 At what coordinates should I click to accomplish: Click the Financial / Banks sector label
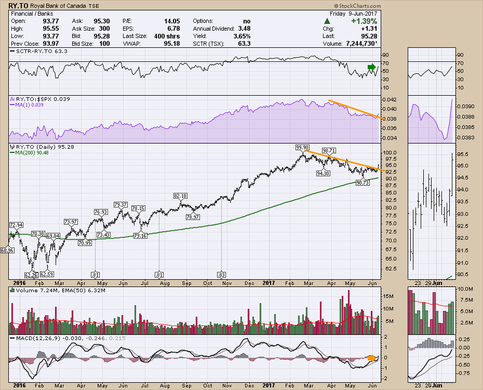(x=32, y=14)
